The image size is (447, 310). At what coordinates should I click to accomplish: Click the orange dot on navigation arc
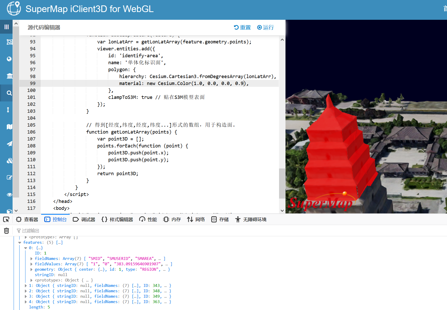(345, 193)
